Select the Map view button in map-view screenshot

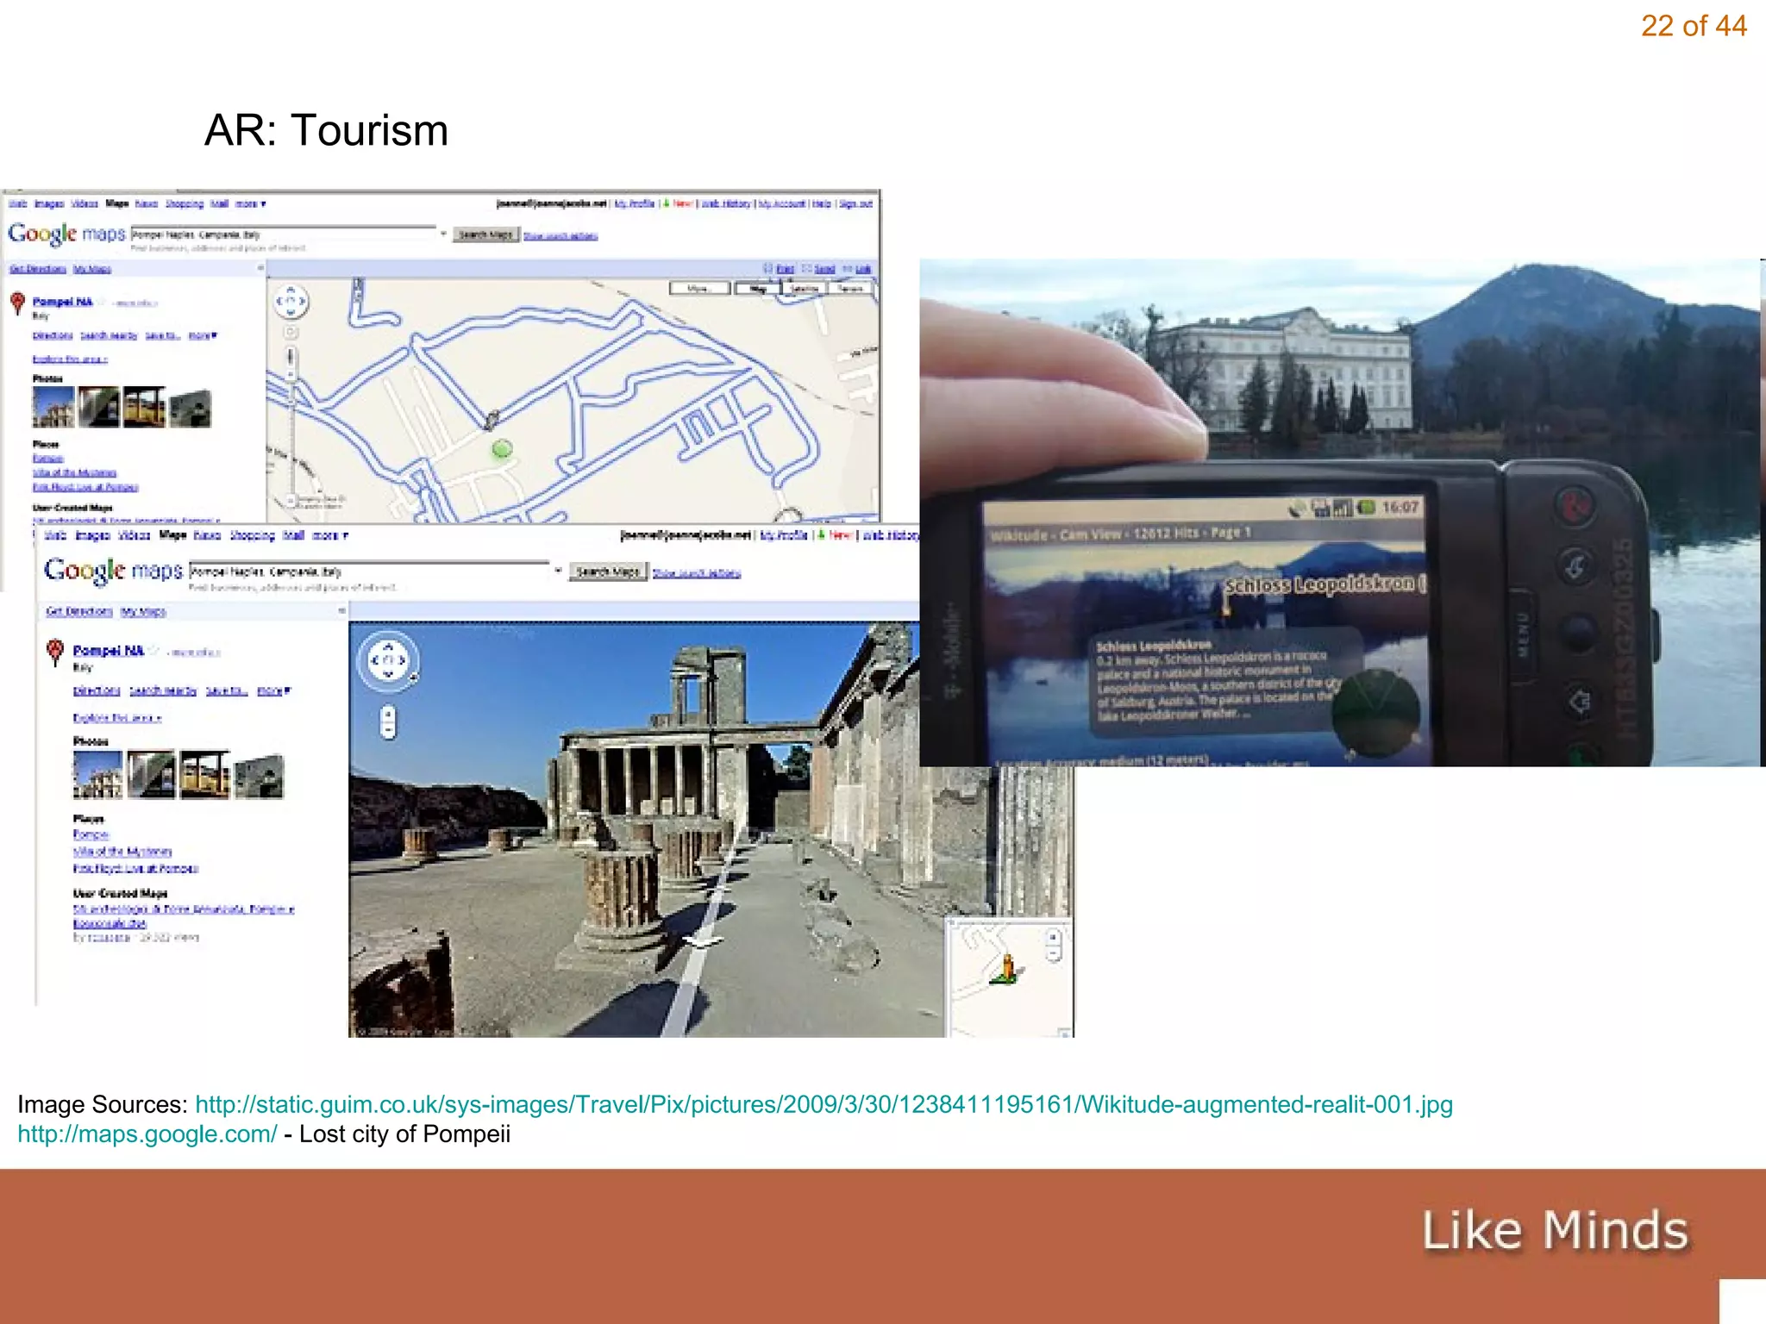[x=757, y=289]
